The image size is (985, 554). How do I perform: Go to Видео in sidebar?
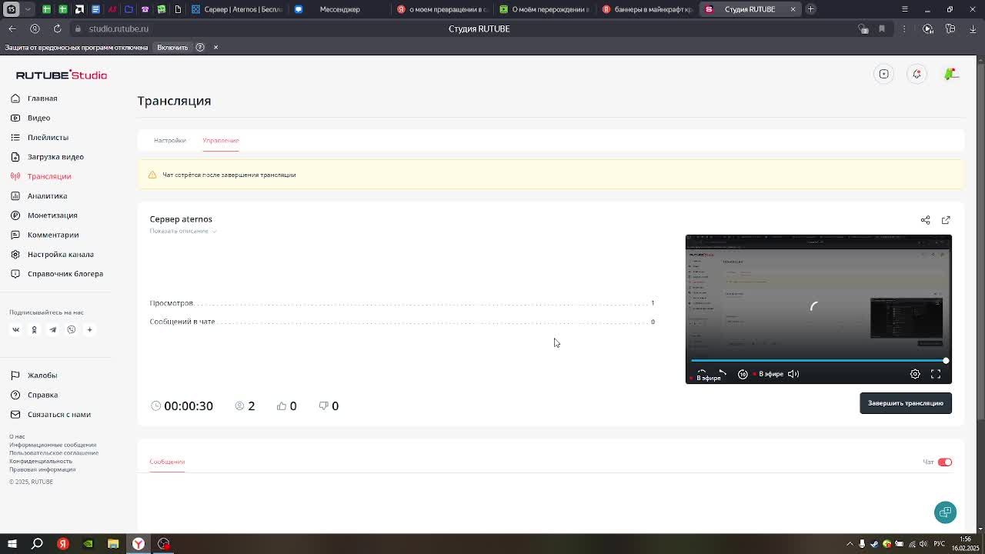tap(31, 118)
